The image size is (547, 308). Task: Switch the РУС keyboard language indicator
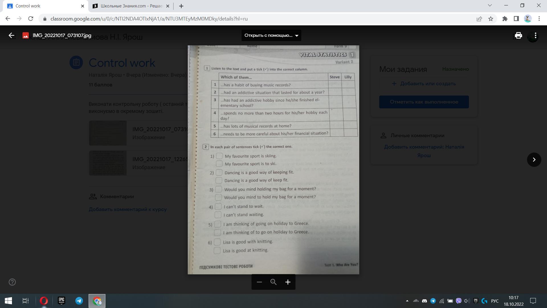tap(495, 301)
